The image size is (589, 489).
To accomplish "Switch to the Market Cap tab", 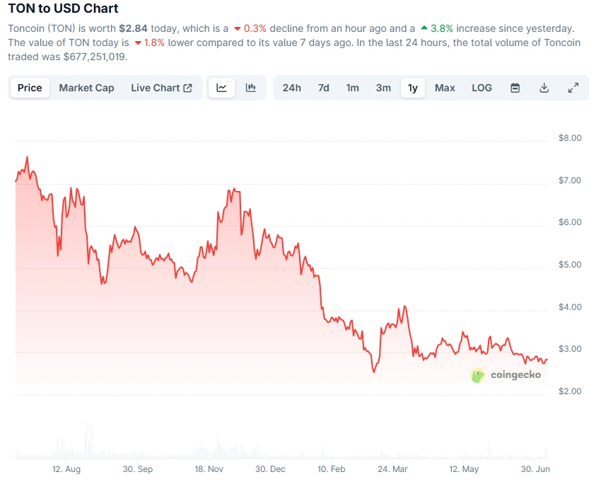I will (86, 87).
